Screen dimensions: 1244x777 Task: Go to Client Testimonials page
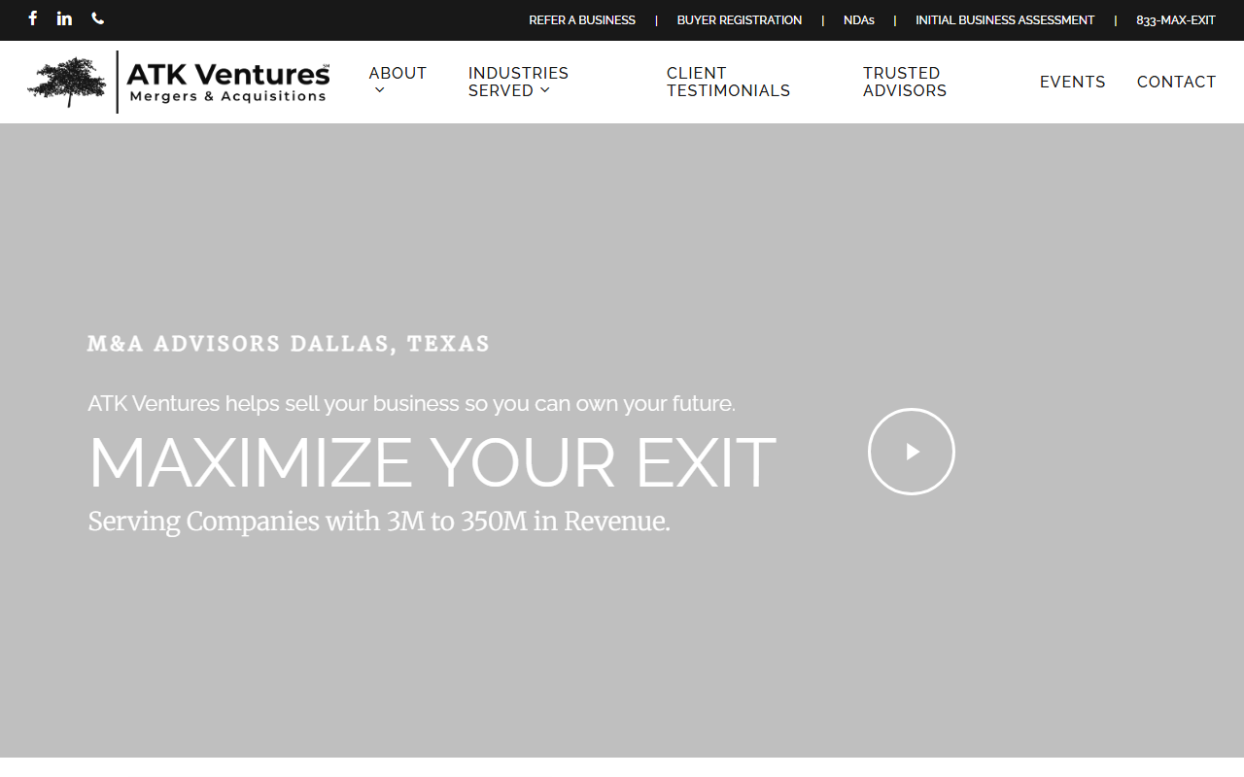click(728, 82)
